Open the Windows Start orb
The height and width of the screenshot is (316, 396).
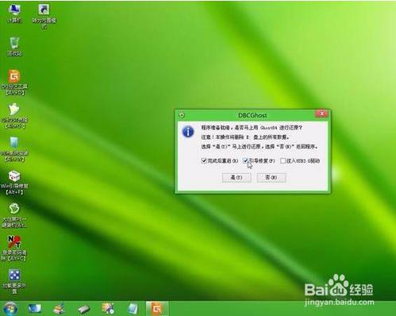[x=10, y=309]
